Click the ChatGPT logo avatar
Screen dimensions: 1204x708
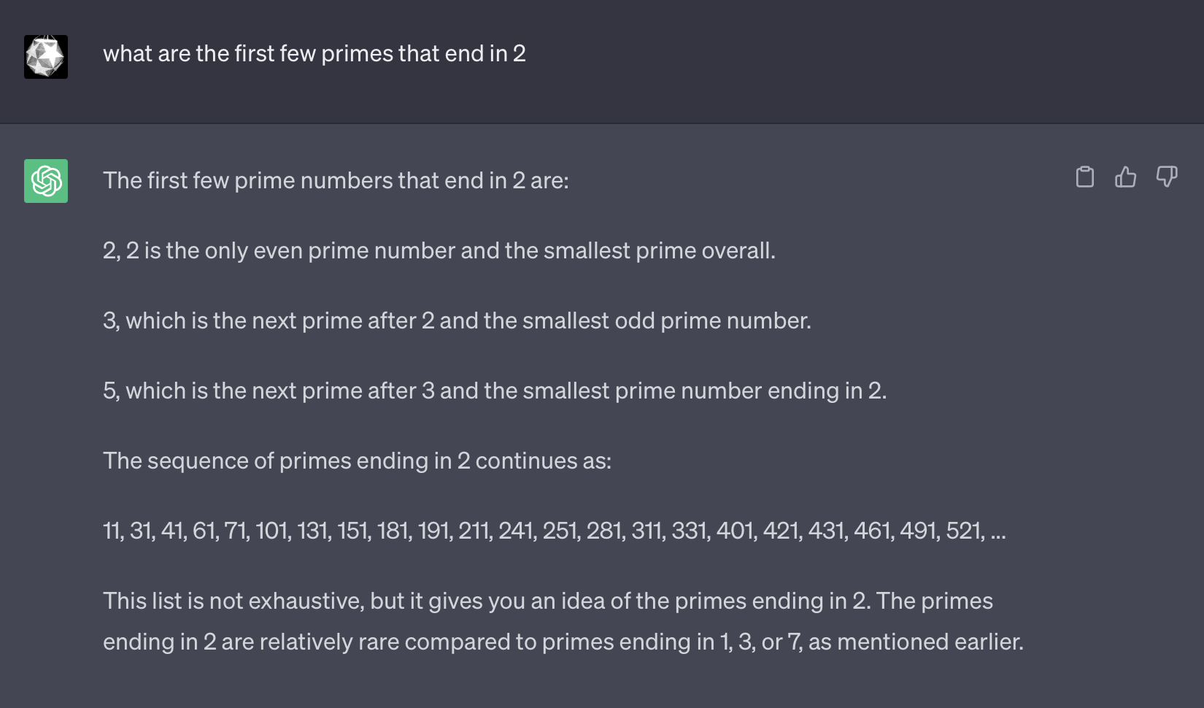point(46,181)
